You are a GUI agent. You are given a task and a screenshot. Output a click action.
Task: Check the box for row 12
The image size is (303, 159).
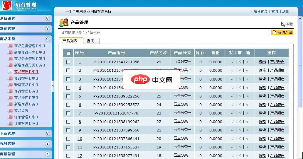[x=68, y=155]
